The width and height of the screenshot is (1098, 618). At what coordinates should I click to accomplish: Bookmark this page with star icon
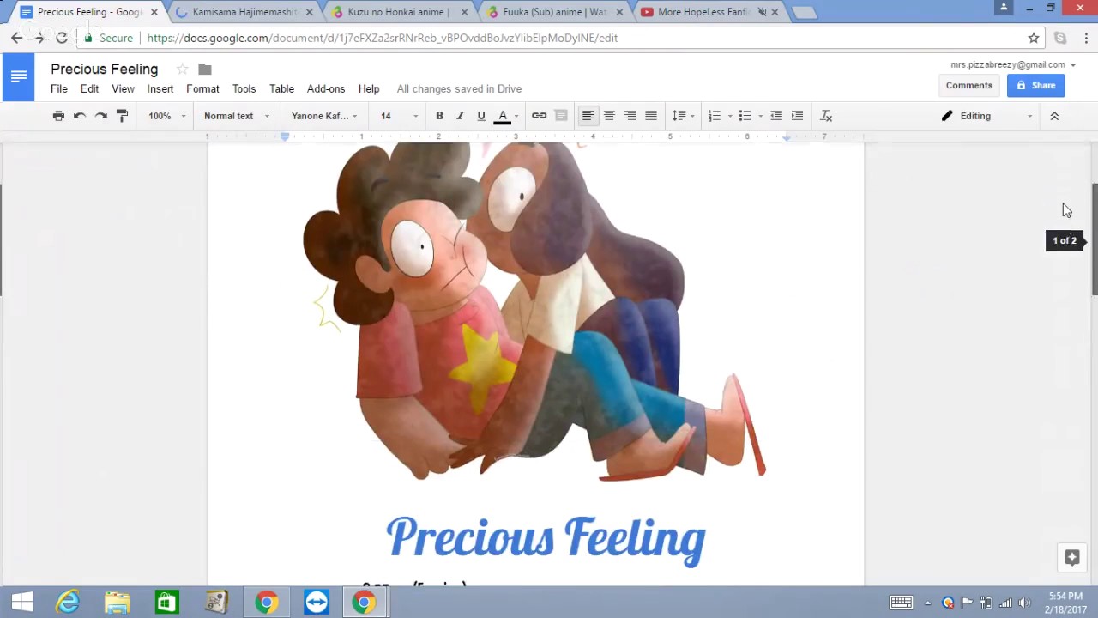tap(1034, 38)
